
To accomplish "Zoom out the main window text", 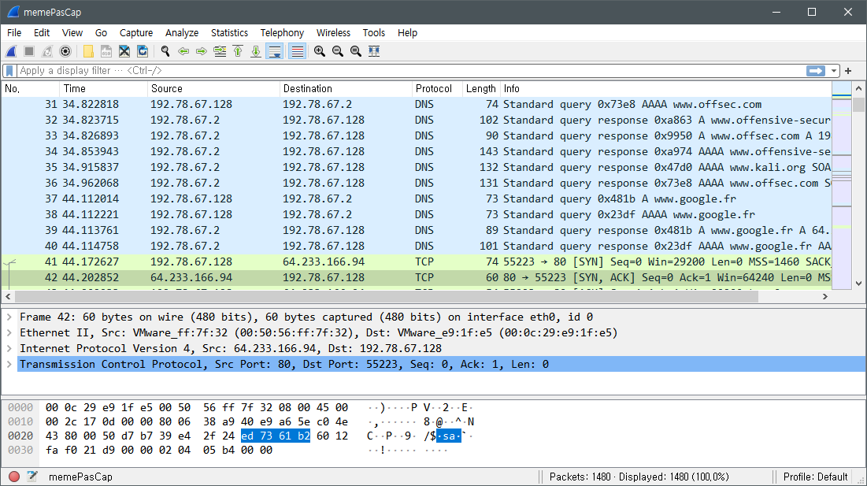I will tap(338, 51).
